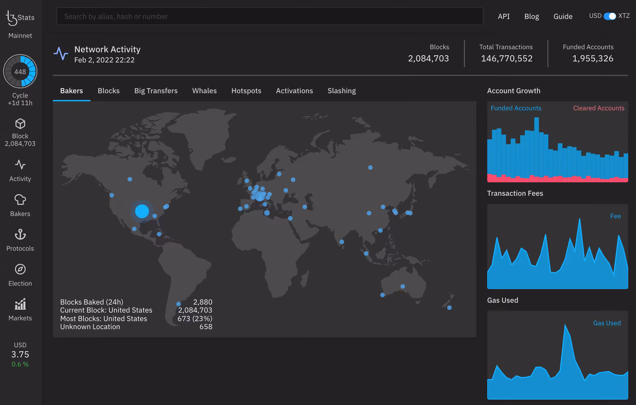
Task: Click the Cycle 448 progress dial
Action: click(20, 71)
